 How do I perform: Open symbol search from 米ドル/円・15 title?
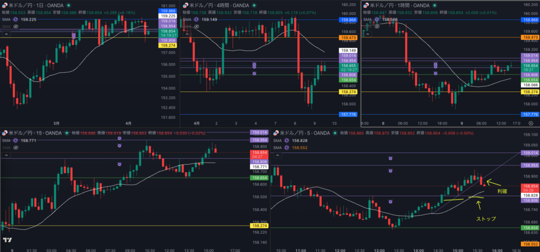pyautogui.click(x=32, y=133)
